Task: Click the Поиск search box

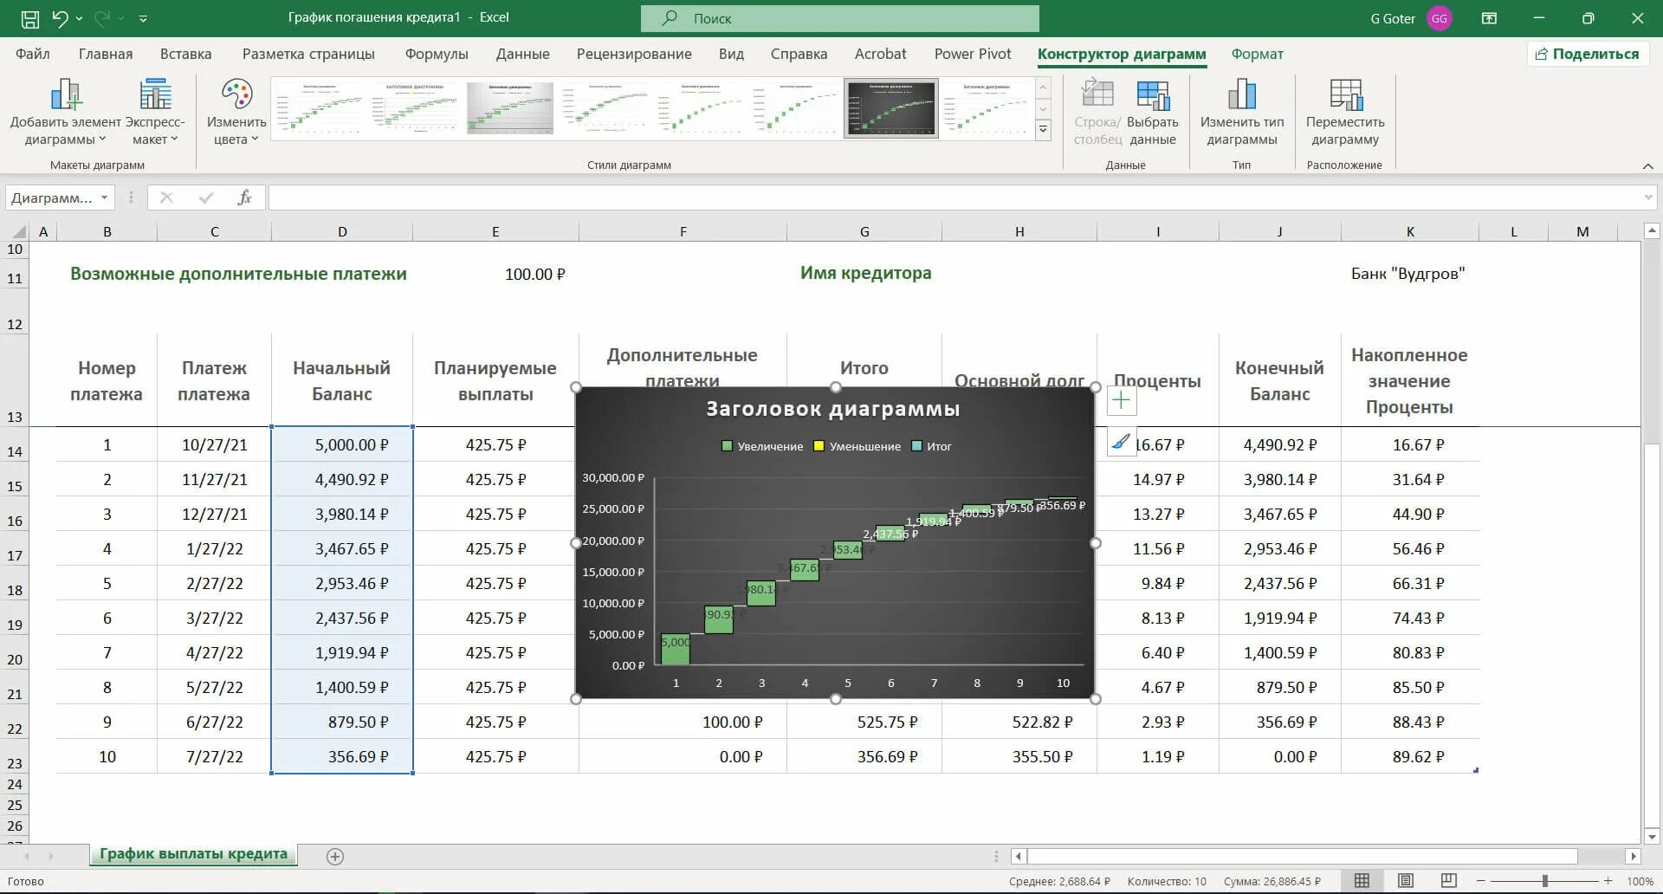Action: (x=840, y=17)
